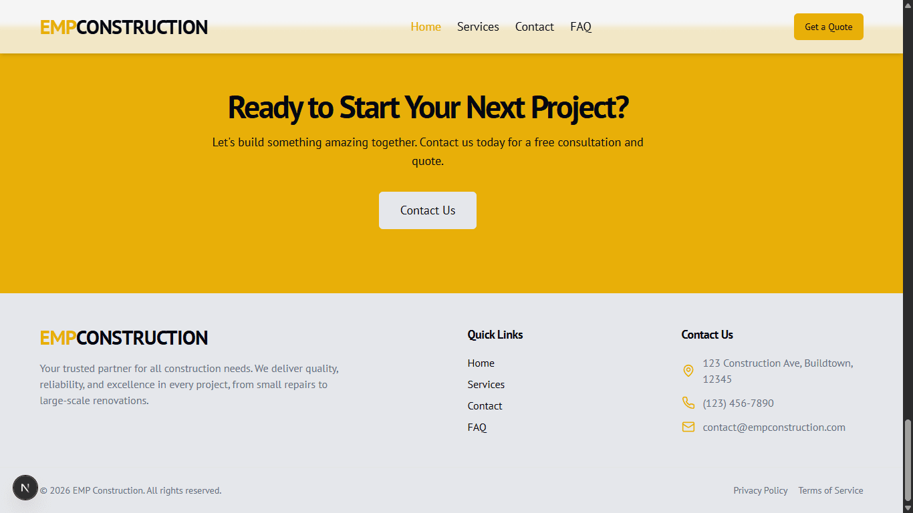Click the phone icon in footer
The height and width of the screenshot is (513, 913).
click(688, 403)
